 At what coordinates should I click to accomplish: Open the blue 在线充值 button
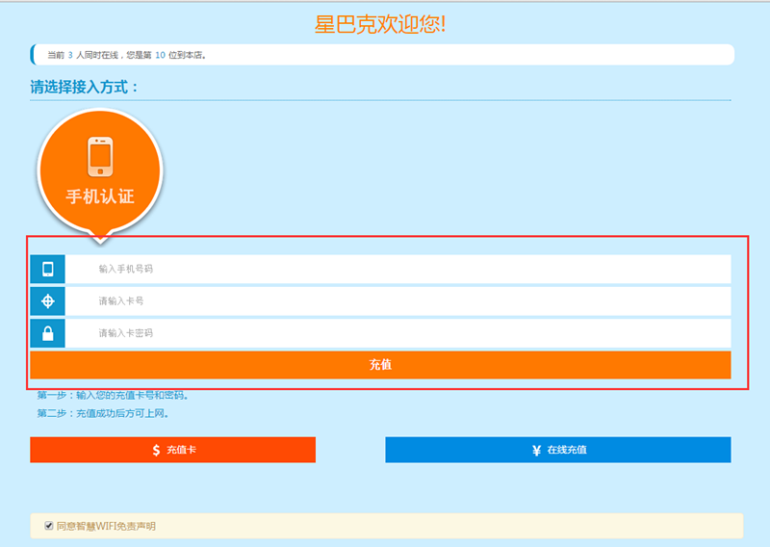[x=558, y=450]
